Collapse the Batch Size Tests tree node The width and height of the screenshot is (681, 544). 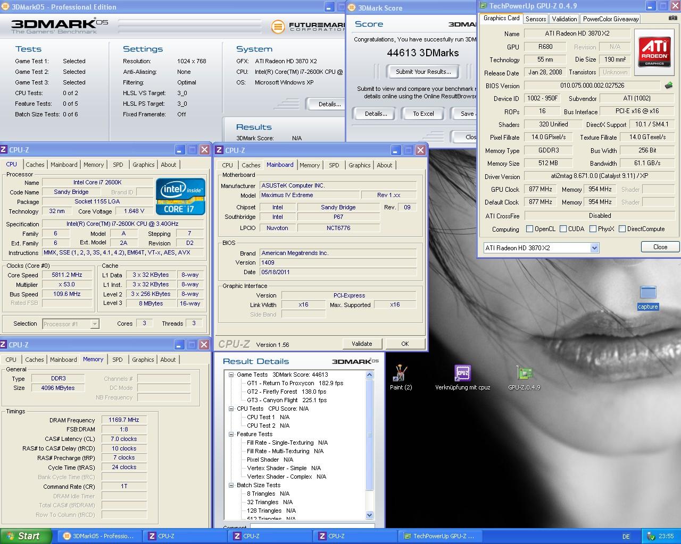231,485
